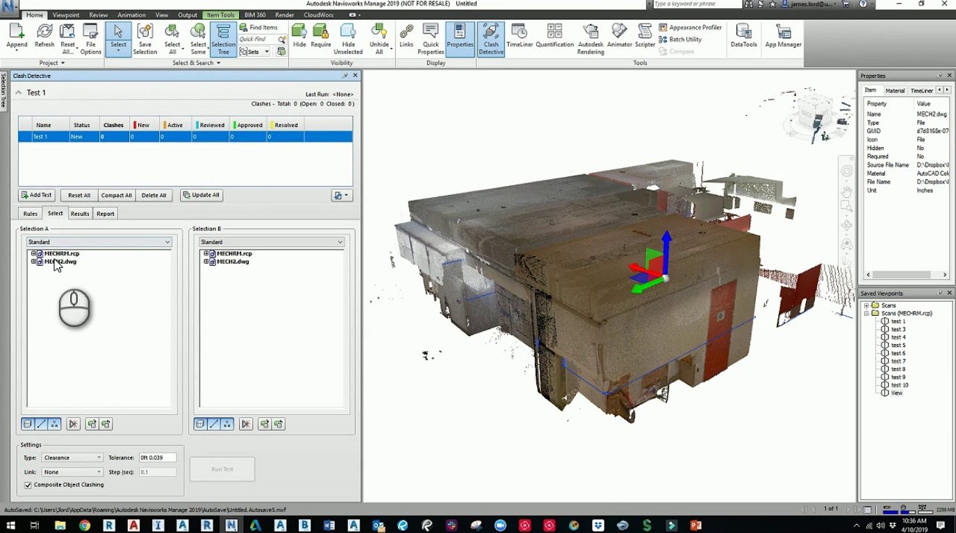Switch to the Review ribbon tab
Image resolution: width=956 pixels, height=533 pixels.
click(99, 15)
